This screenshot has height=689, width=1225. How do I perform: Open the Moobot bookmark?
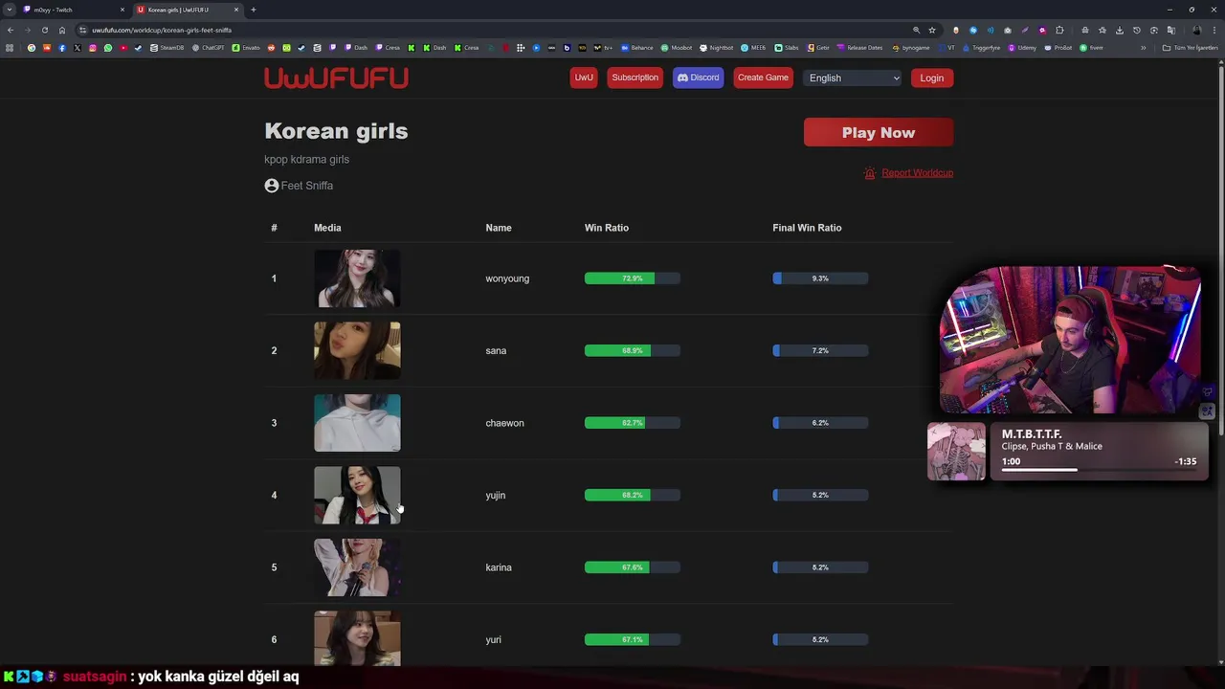tap(677, 48)
